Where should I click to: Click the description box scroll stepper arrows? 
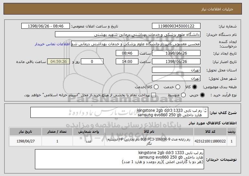coord(206,110)
